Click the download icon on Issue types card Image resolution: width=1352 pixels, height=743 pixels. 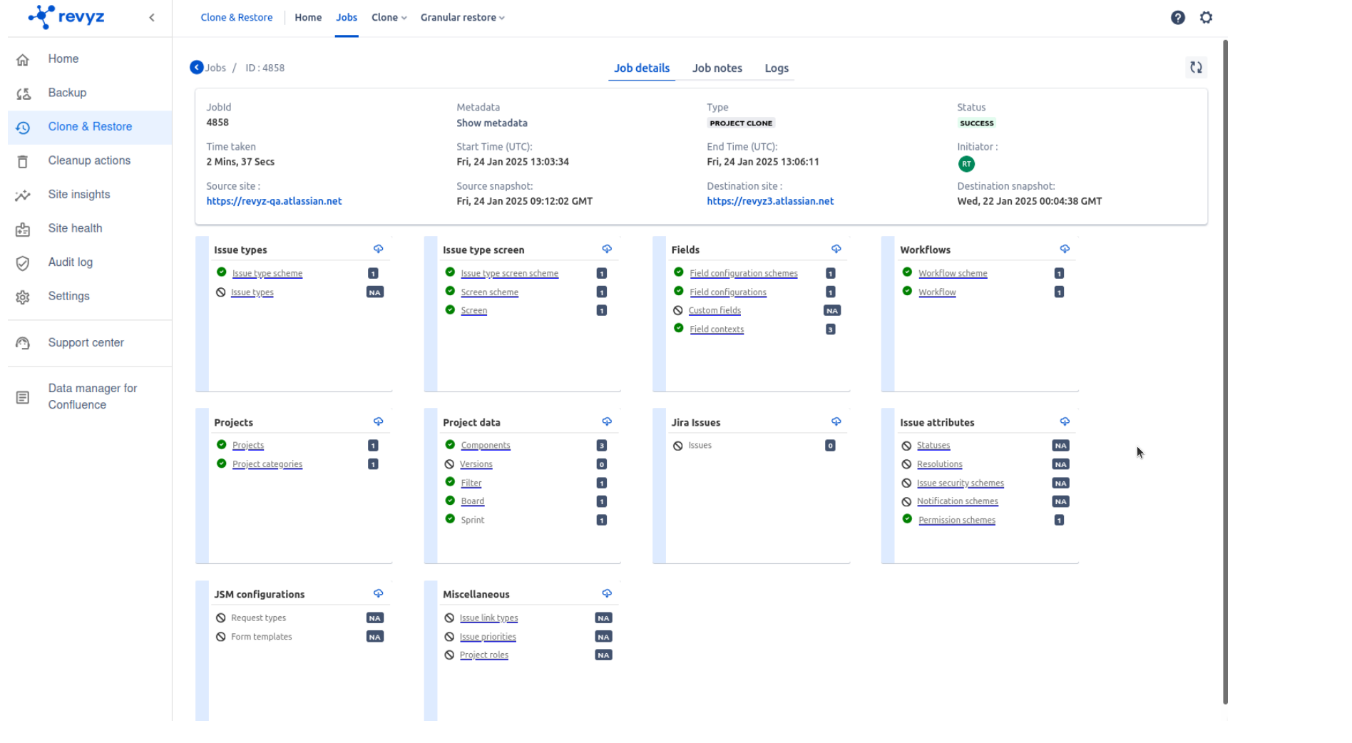pyautogui.click(x=378, y=249)
